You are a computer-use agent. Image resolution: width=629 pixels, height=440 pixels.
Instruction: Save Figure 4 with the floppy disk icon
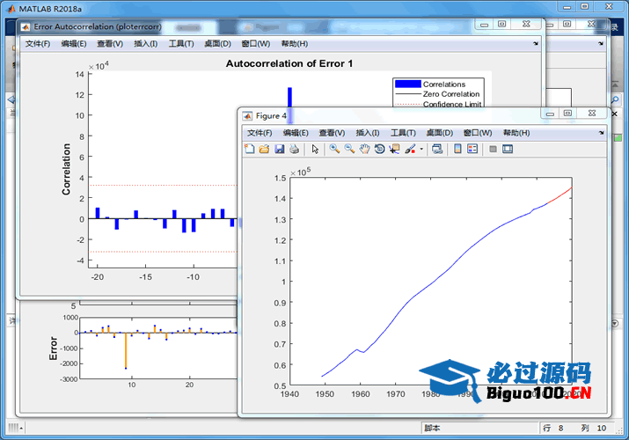(279, 150)
